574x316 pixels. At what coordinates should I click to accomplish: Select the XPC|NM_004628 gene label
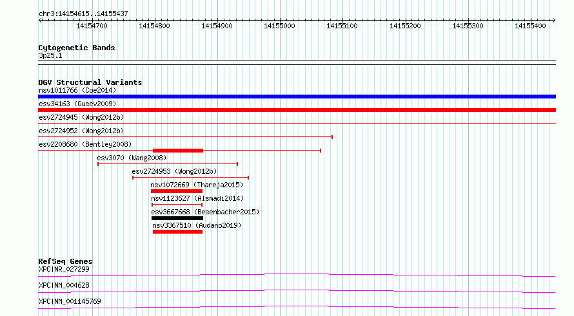click(x=64, y=285)
